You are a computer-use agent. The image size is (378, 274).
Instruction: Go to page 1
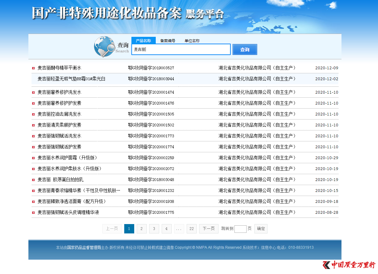click(129, 229)
